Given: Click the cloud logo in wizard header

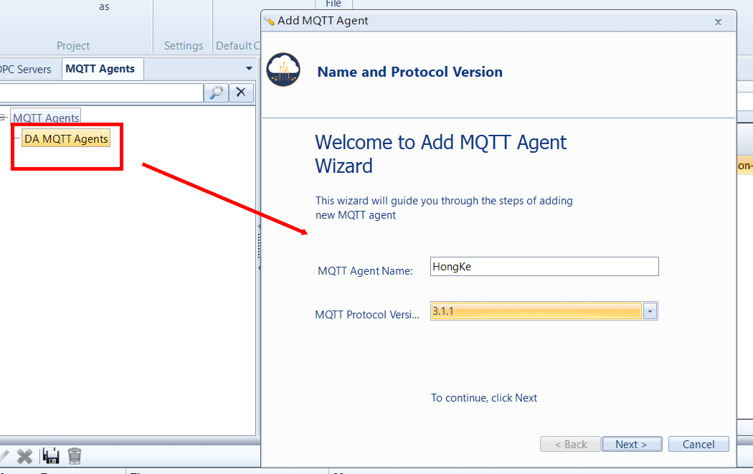Looking at the screenshot, I should coord(283,70).
